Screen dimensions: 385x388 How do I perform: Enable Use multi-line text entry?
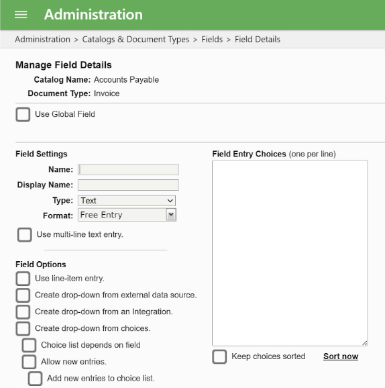click(x=25, y=234)
